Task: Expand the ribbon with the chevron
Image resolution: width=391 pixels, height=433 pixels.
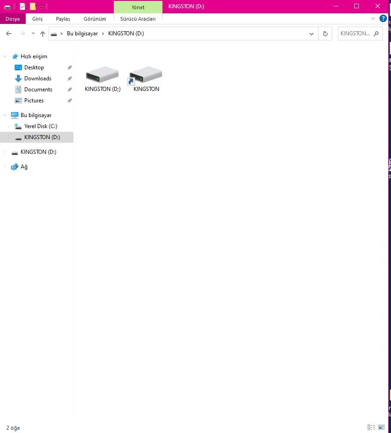Action: [x=373, y=18]
